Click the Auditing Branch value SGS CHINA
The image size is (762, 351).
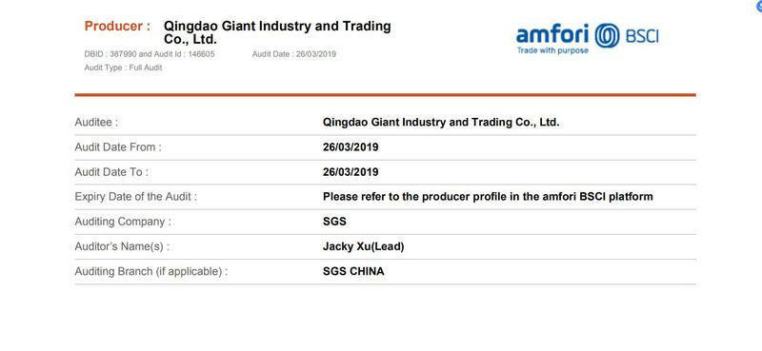tap(353, 272)
